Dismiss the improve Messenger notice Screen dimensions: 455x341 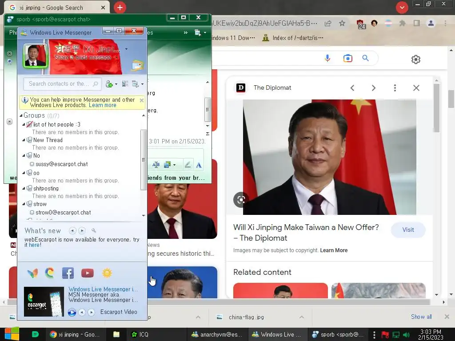click(x=142, y=100)
